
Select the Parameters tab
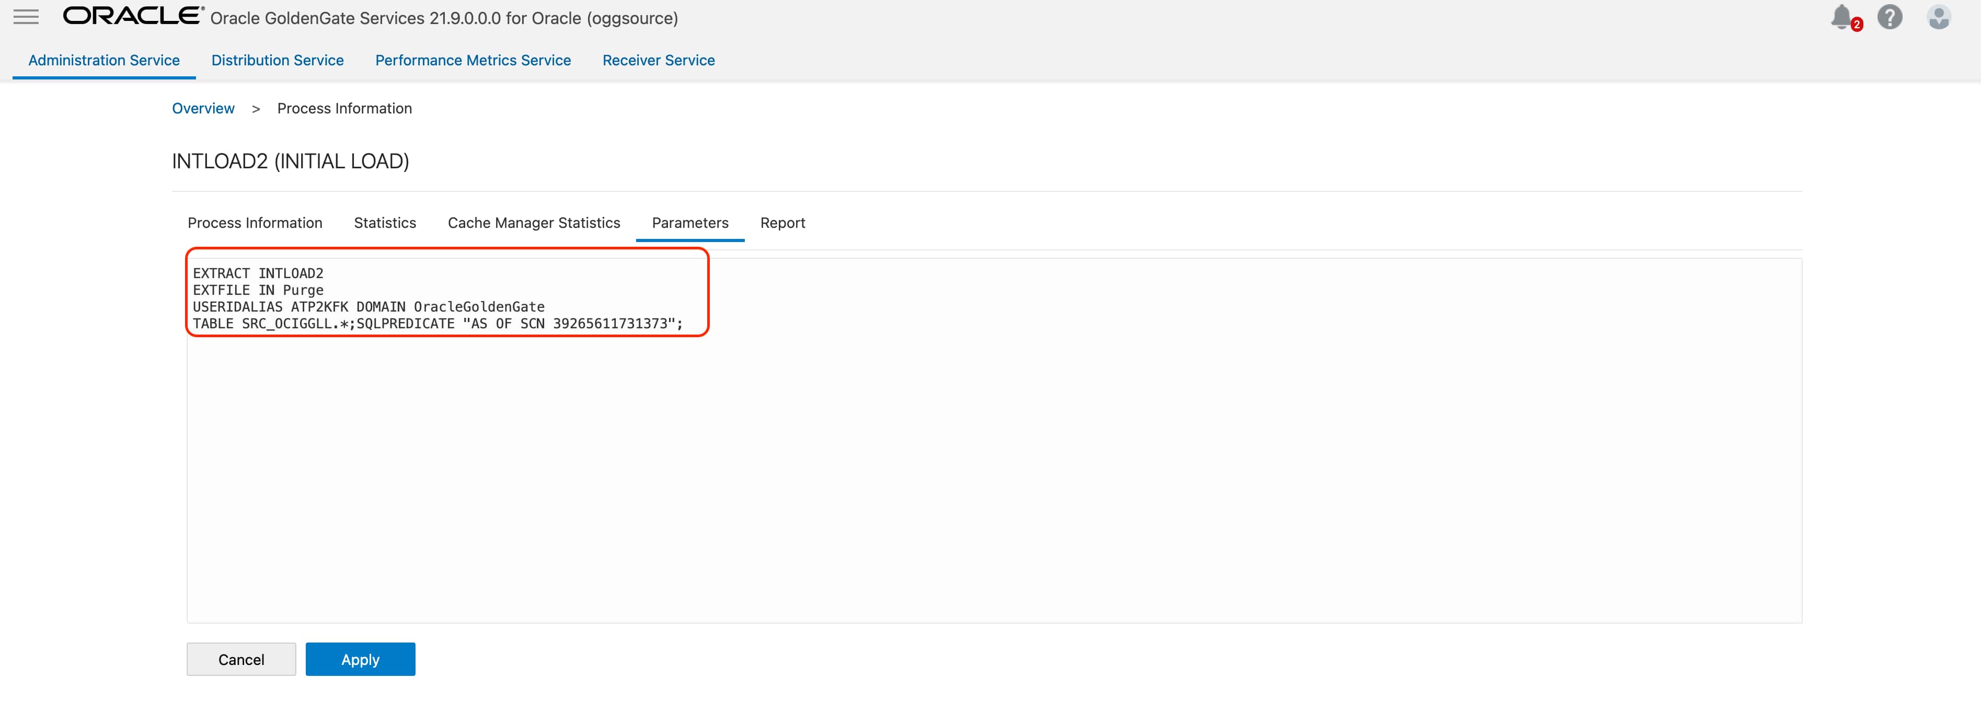[x=690, y=223]
